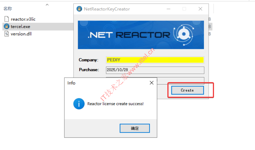
Task: Click the Purchase date field
Action: coord(155,70)
